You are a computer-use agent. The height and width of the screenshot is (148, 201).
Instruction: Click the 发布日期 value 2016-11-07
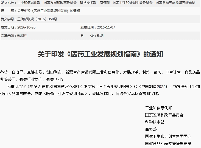point(106,27)
